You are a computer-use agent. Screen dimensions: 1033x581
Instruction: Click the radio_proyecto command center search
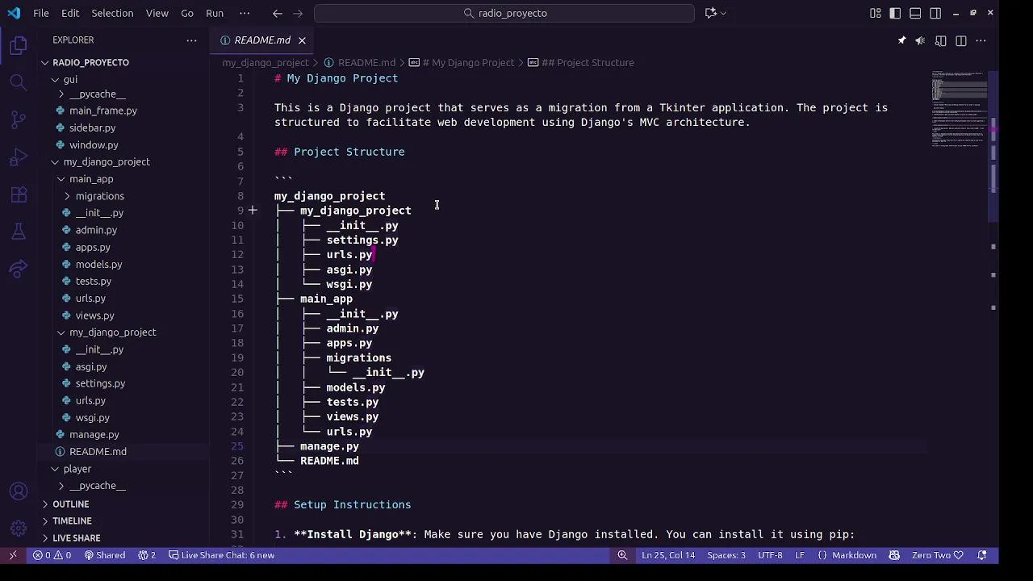point(504,13)
